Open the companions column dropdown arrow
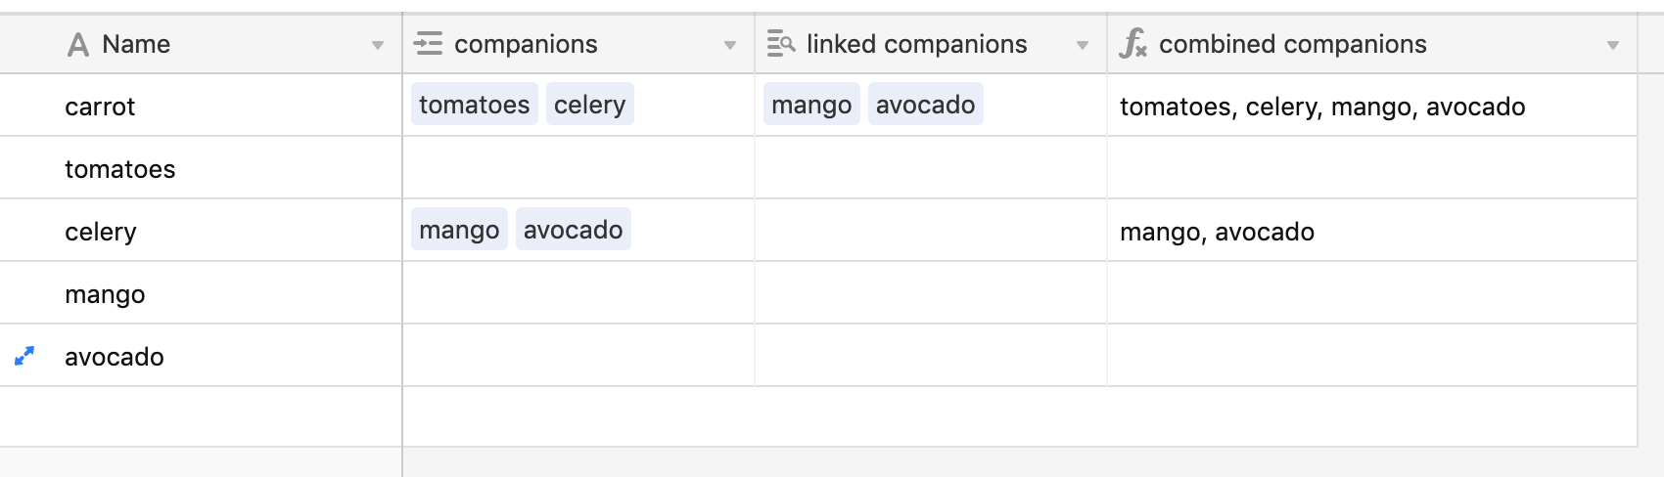 pos(730,46)
